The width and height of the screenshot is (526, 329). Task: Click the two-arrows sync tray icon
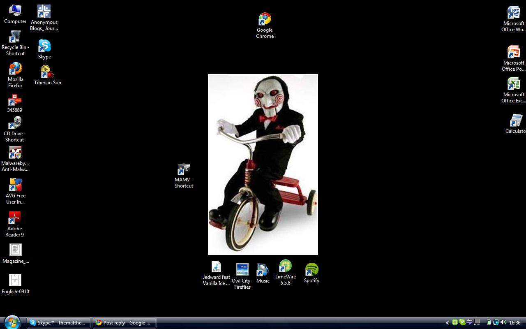click(x=470, y=322)
